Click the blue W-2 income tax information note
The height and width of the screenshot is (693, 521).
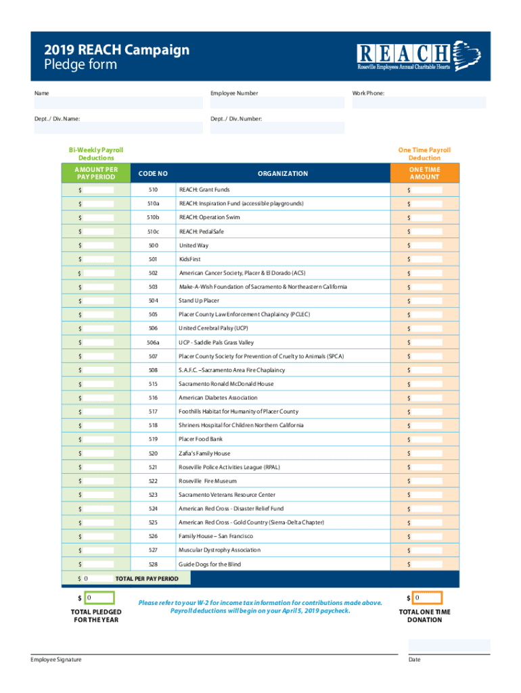pyautogui.click(x=260, y=607)
